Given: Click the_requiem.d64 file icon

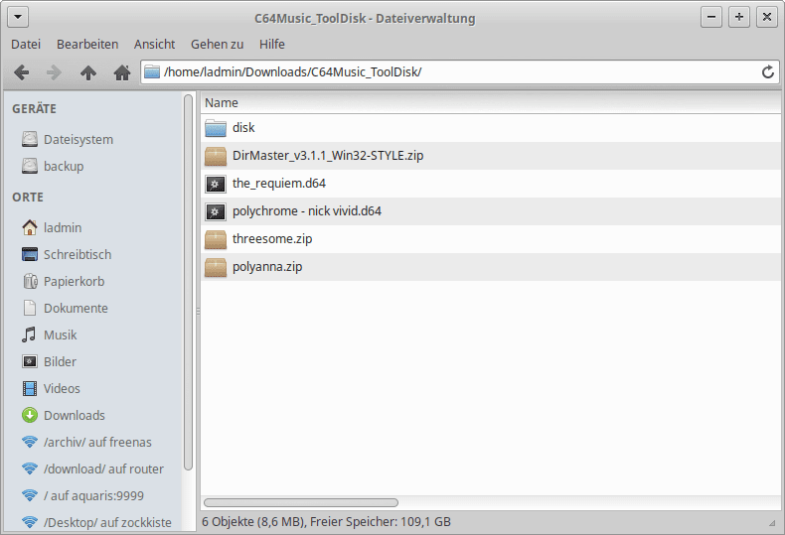Looking at the screenshot, I should [216, 184].
